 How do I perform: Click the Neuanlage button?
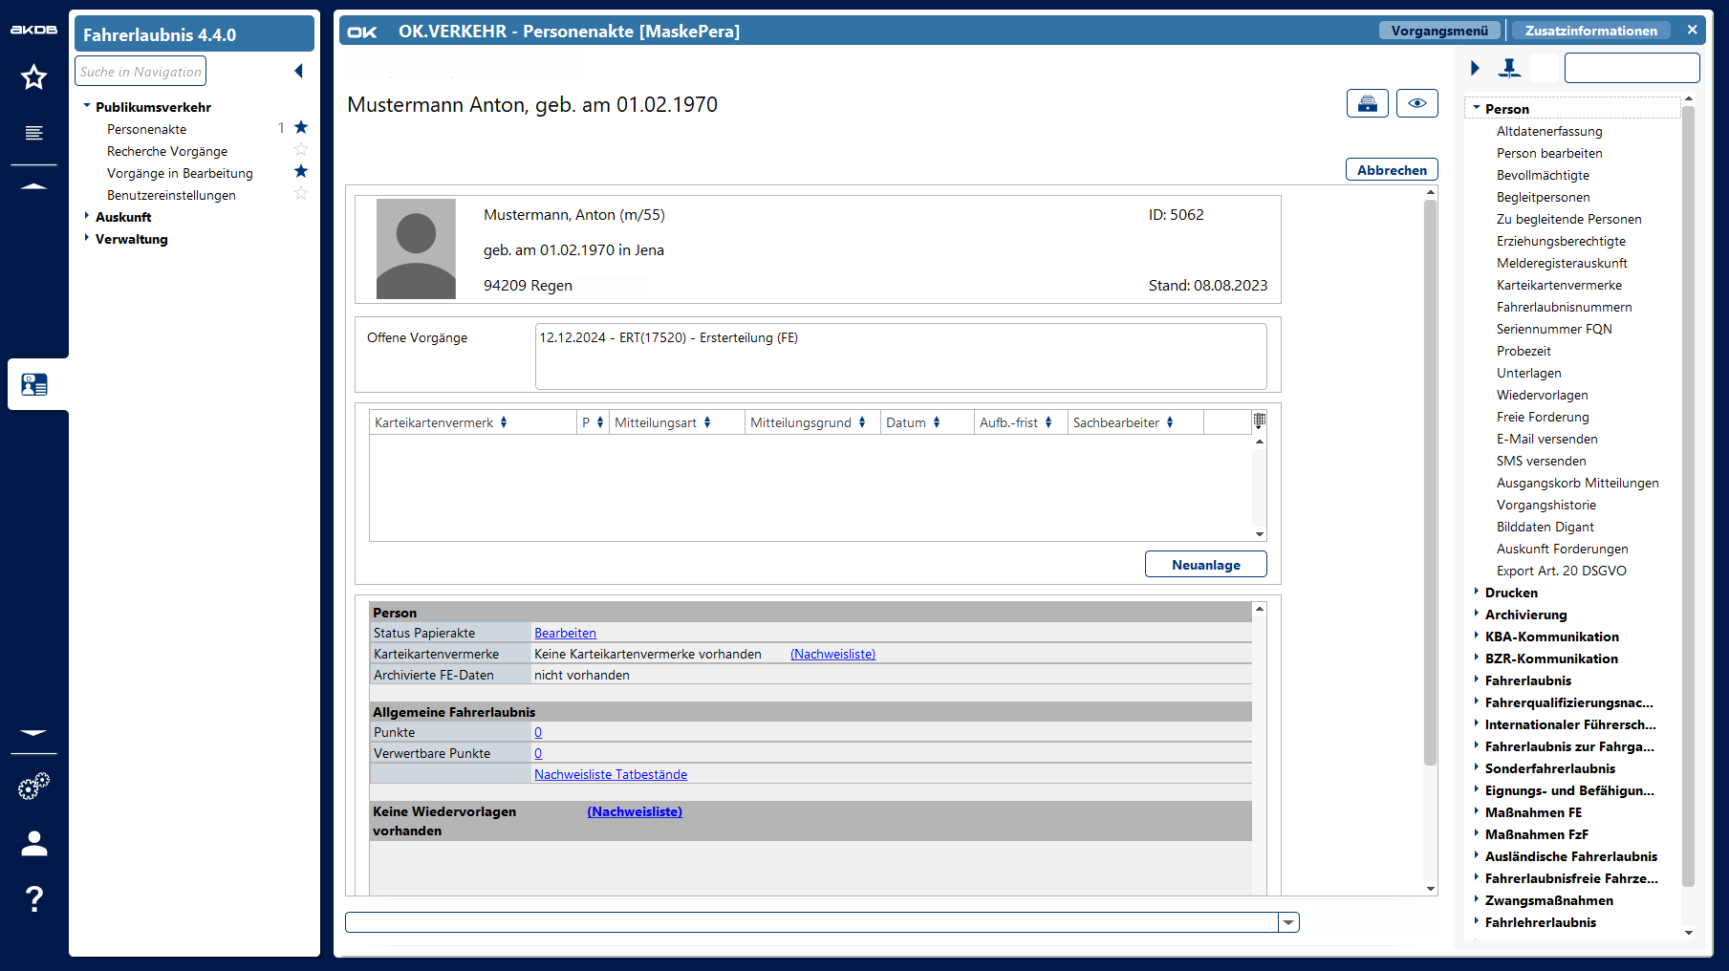(x=1205, y=565)
